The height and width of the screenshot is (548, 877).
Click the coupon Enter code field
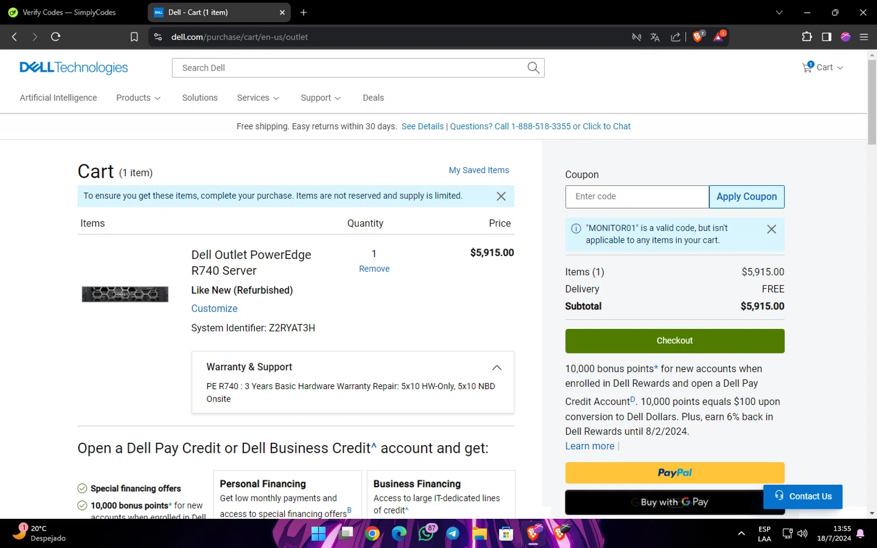(x=637, y=197)
